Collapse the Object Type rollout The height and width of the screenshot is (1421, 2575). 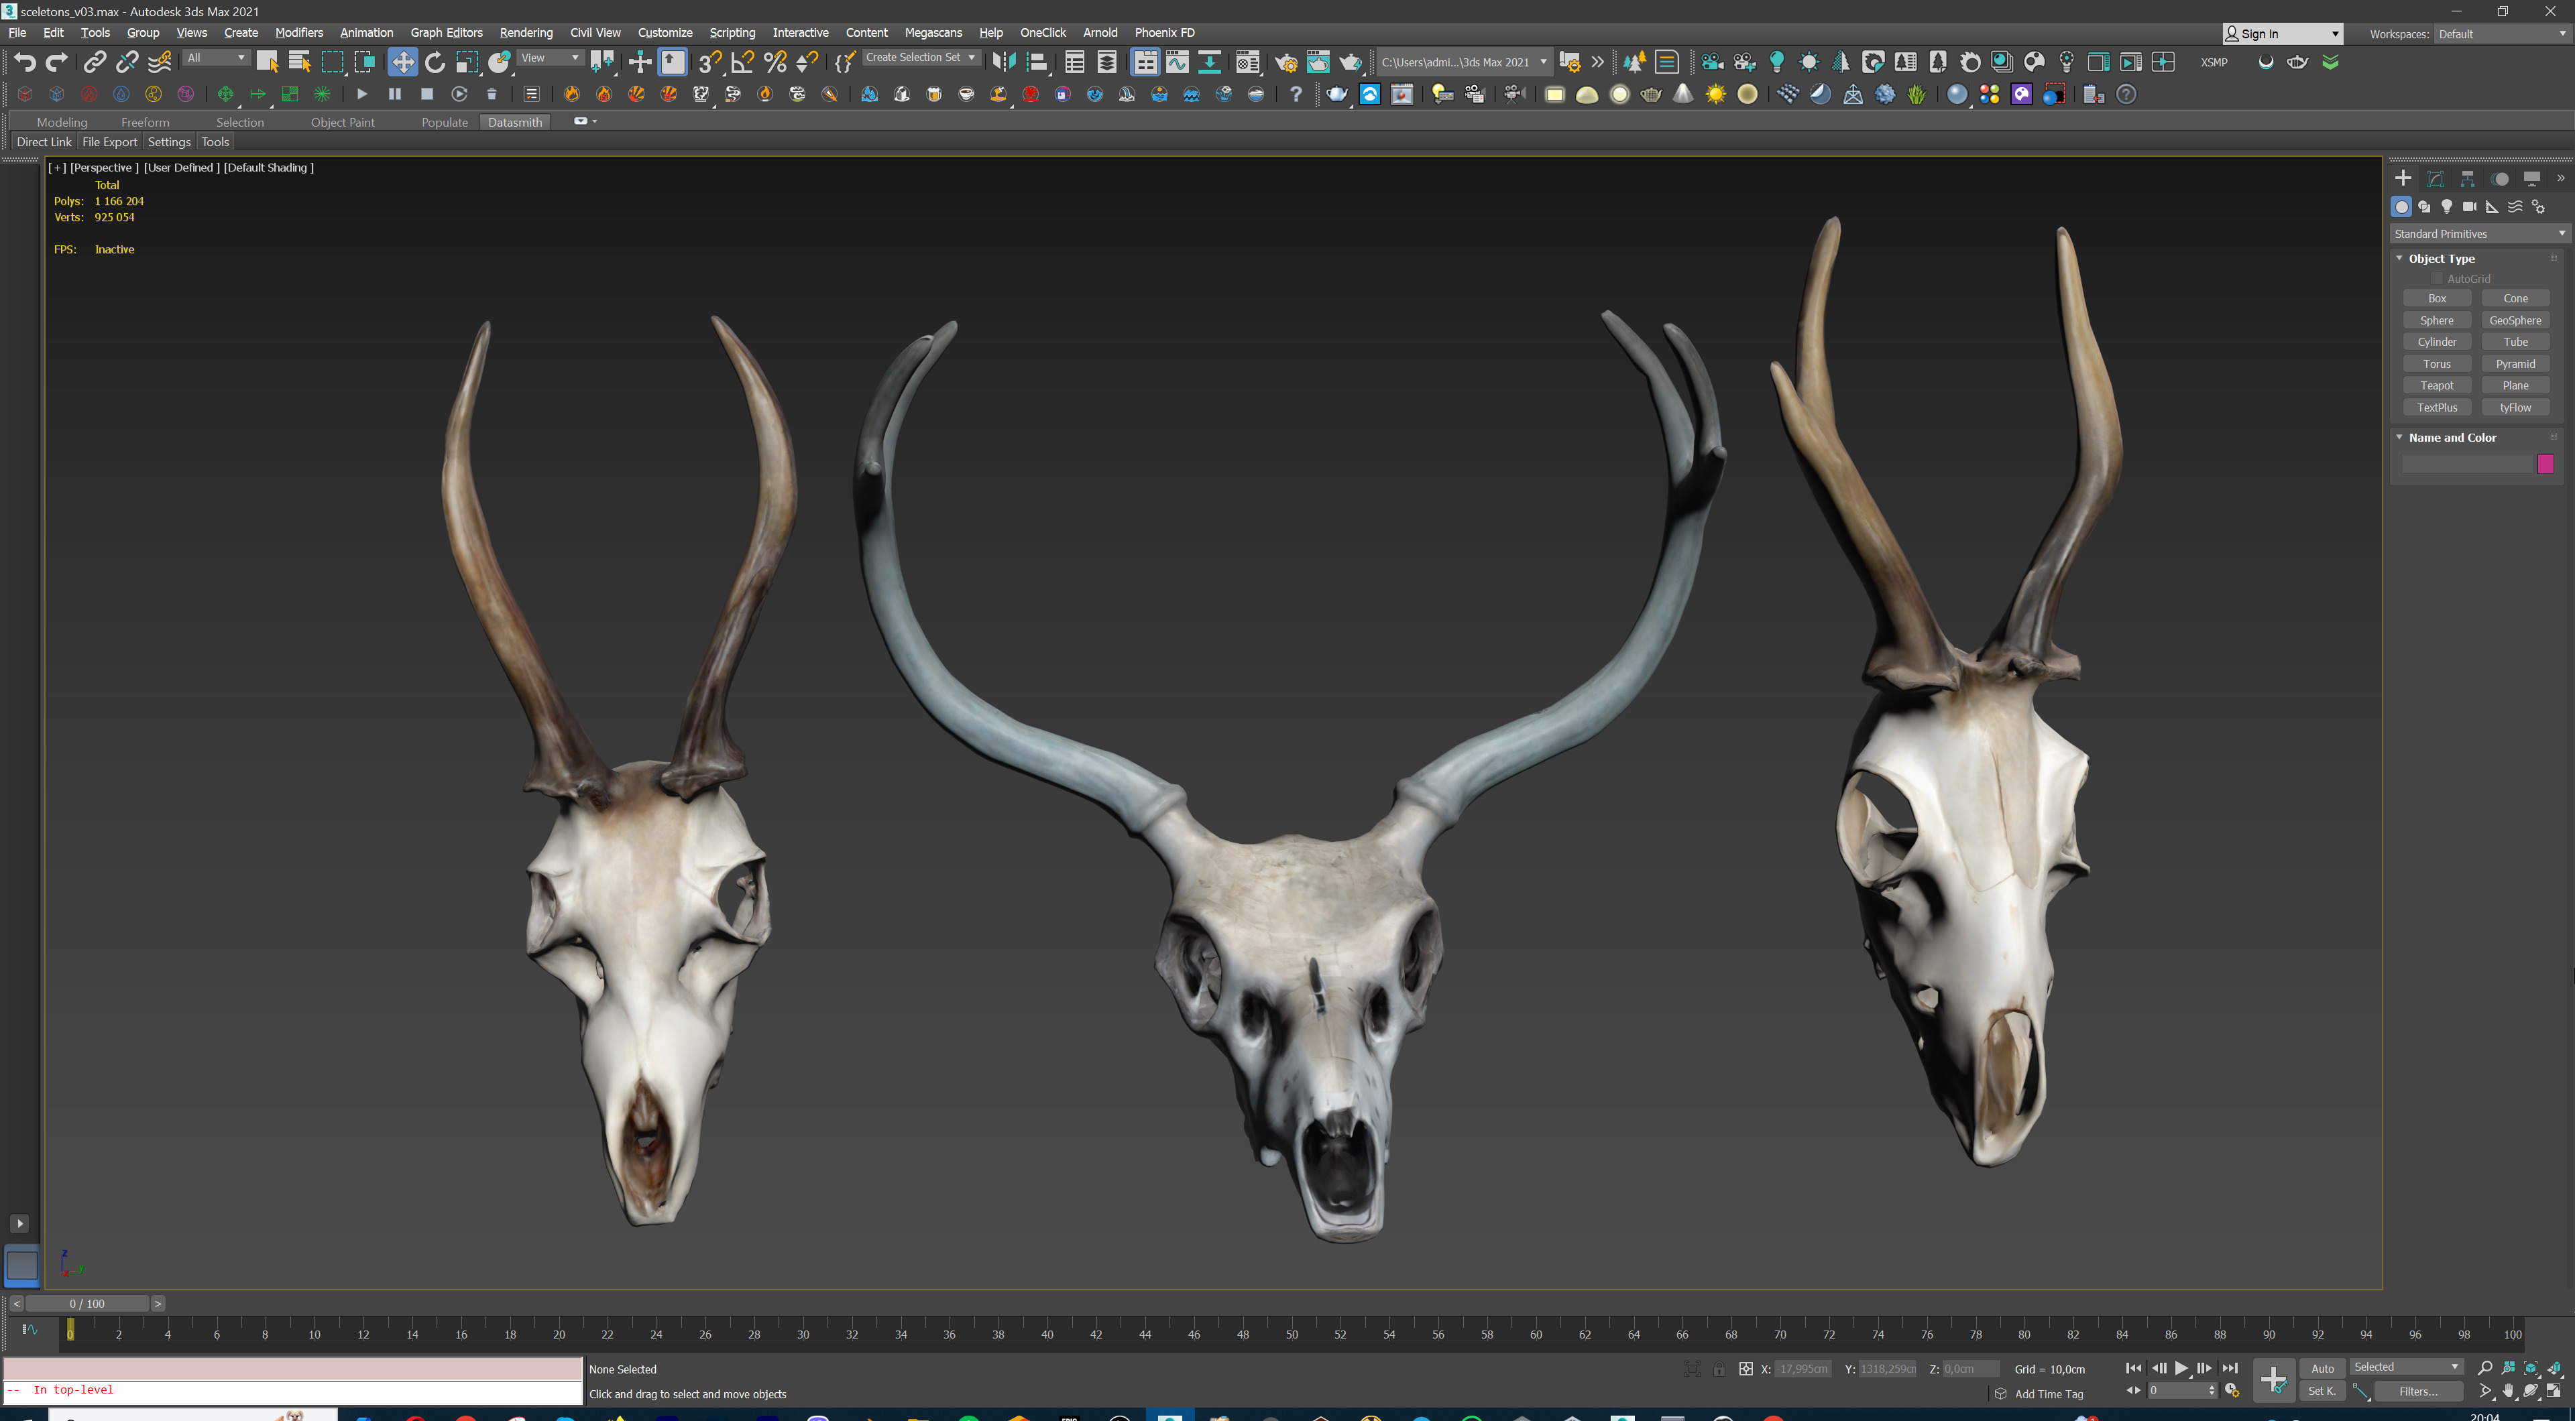pos(2399,258)
